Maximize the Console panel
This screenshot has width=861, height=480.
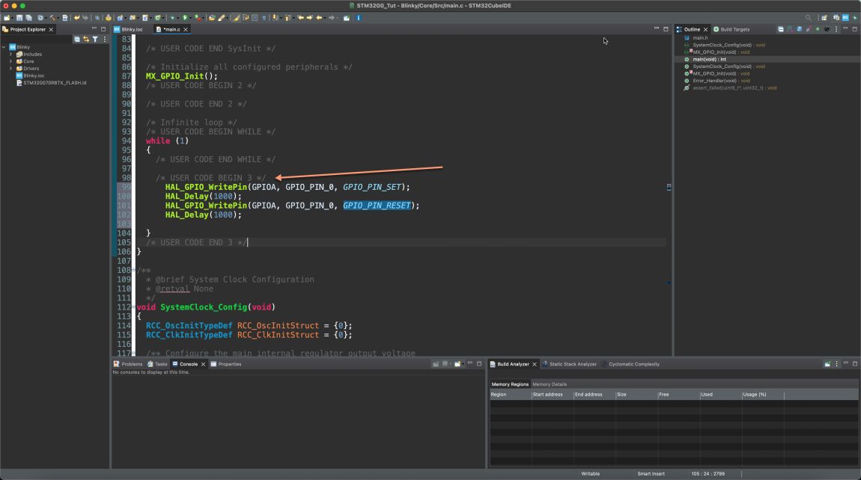point(479,363)
